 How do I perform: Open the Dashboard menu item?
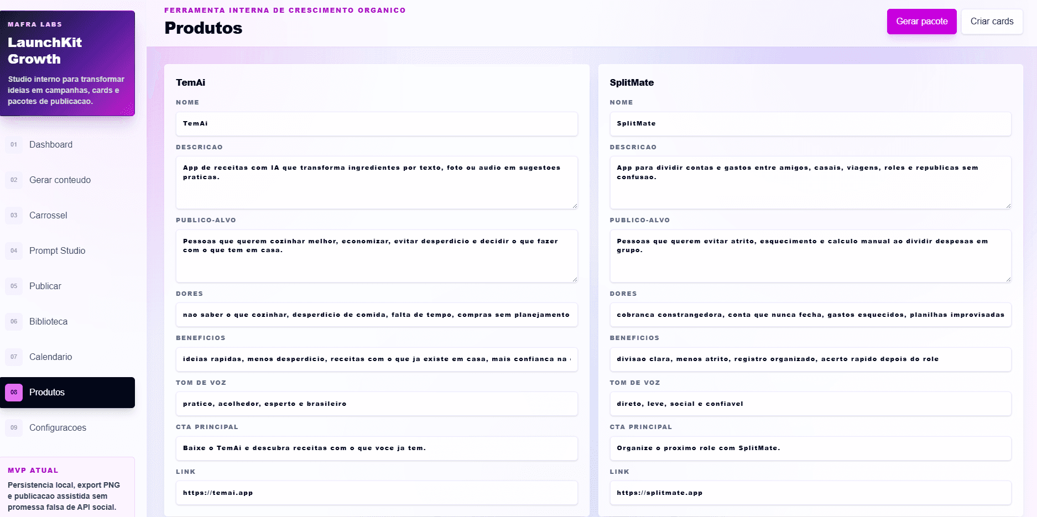coord(67,145)
